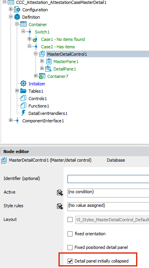The height and width of the screenshot is (268, 149).
Task: Click the CCC_Attestation root module icon
Action: point(11,2)
